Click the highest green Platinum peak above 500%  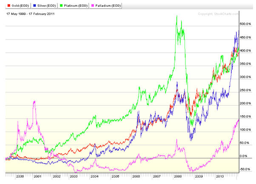point(176,16)
